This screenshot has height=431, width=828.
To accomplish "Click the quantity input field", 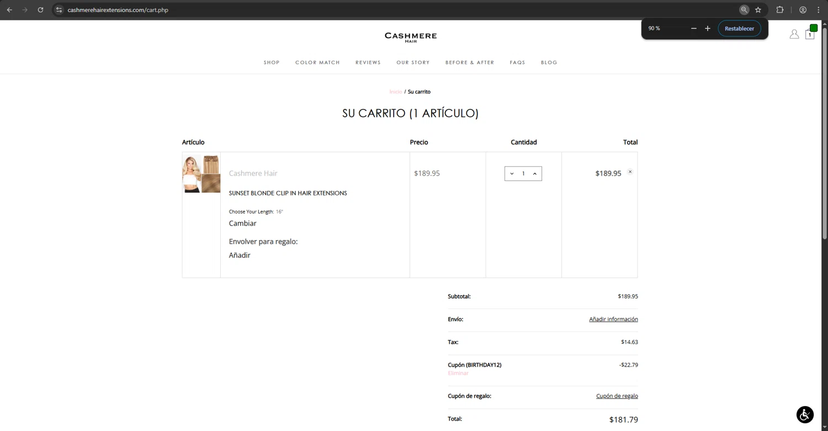I will 523,174.
